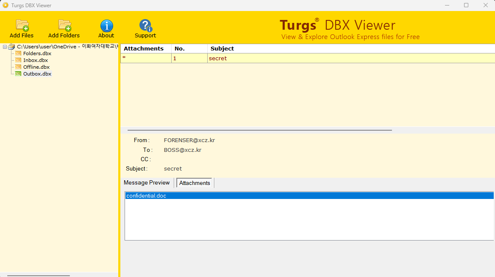Click the green mail icon beside Outbox.dbx
The image size is (495, 277).
click(x=18, y=73)
